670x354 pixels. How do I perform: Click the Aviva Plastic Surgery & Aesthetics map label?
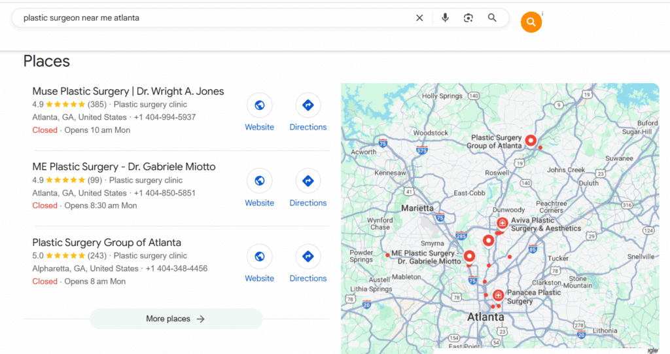546,224
